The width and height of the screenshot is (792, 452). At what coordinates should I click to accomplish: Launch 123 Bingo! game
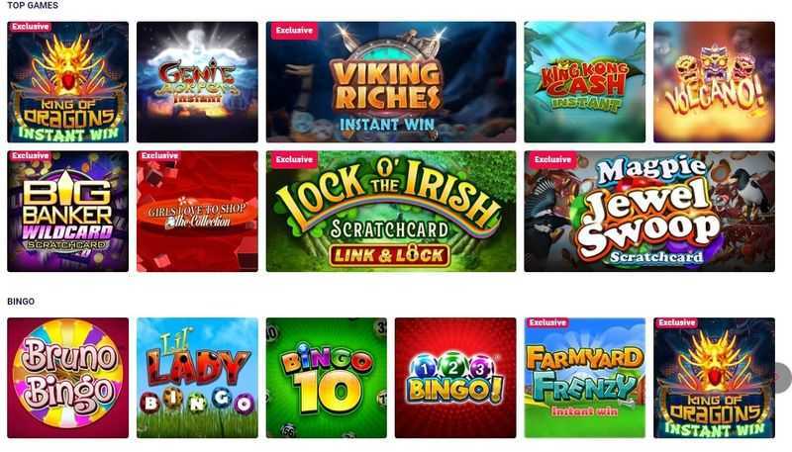pyautogui.click(x=455, y=378)
